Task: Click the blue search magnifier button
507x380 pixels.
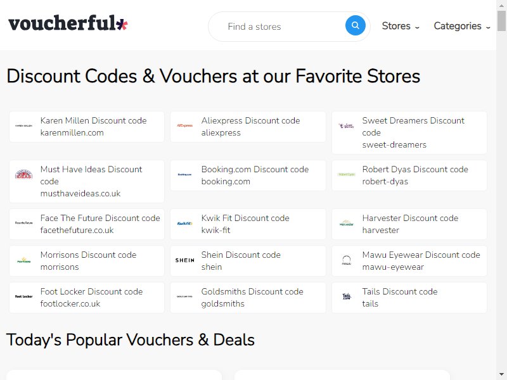Action: (355, 25)
